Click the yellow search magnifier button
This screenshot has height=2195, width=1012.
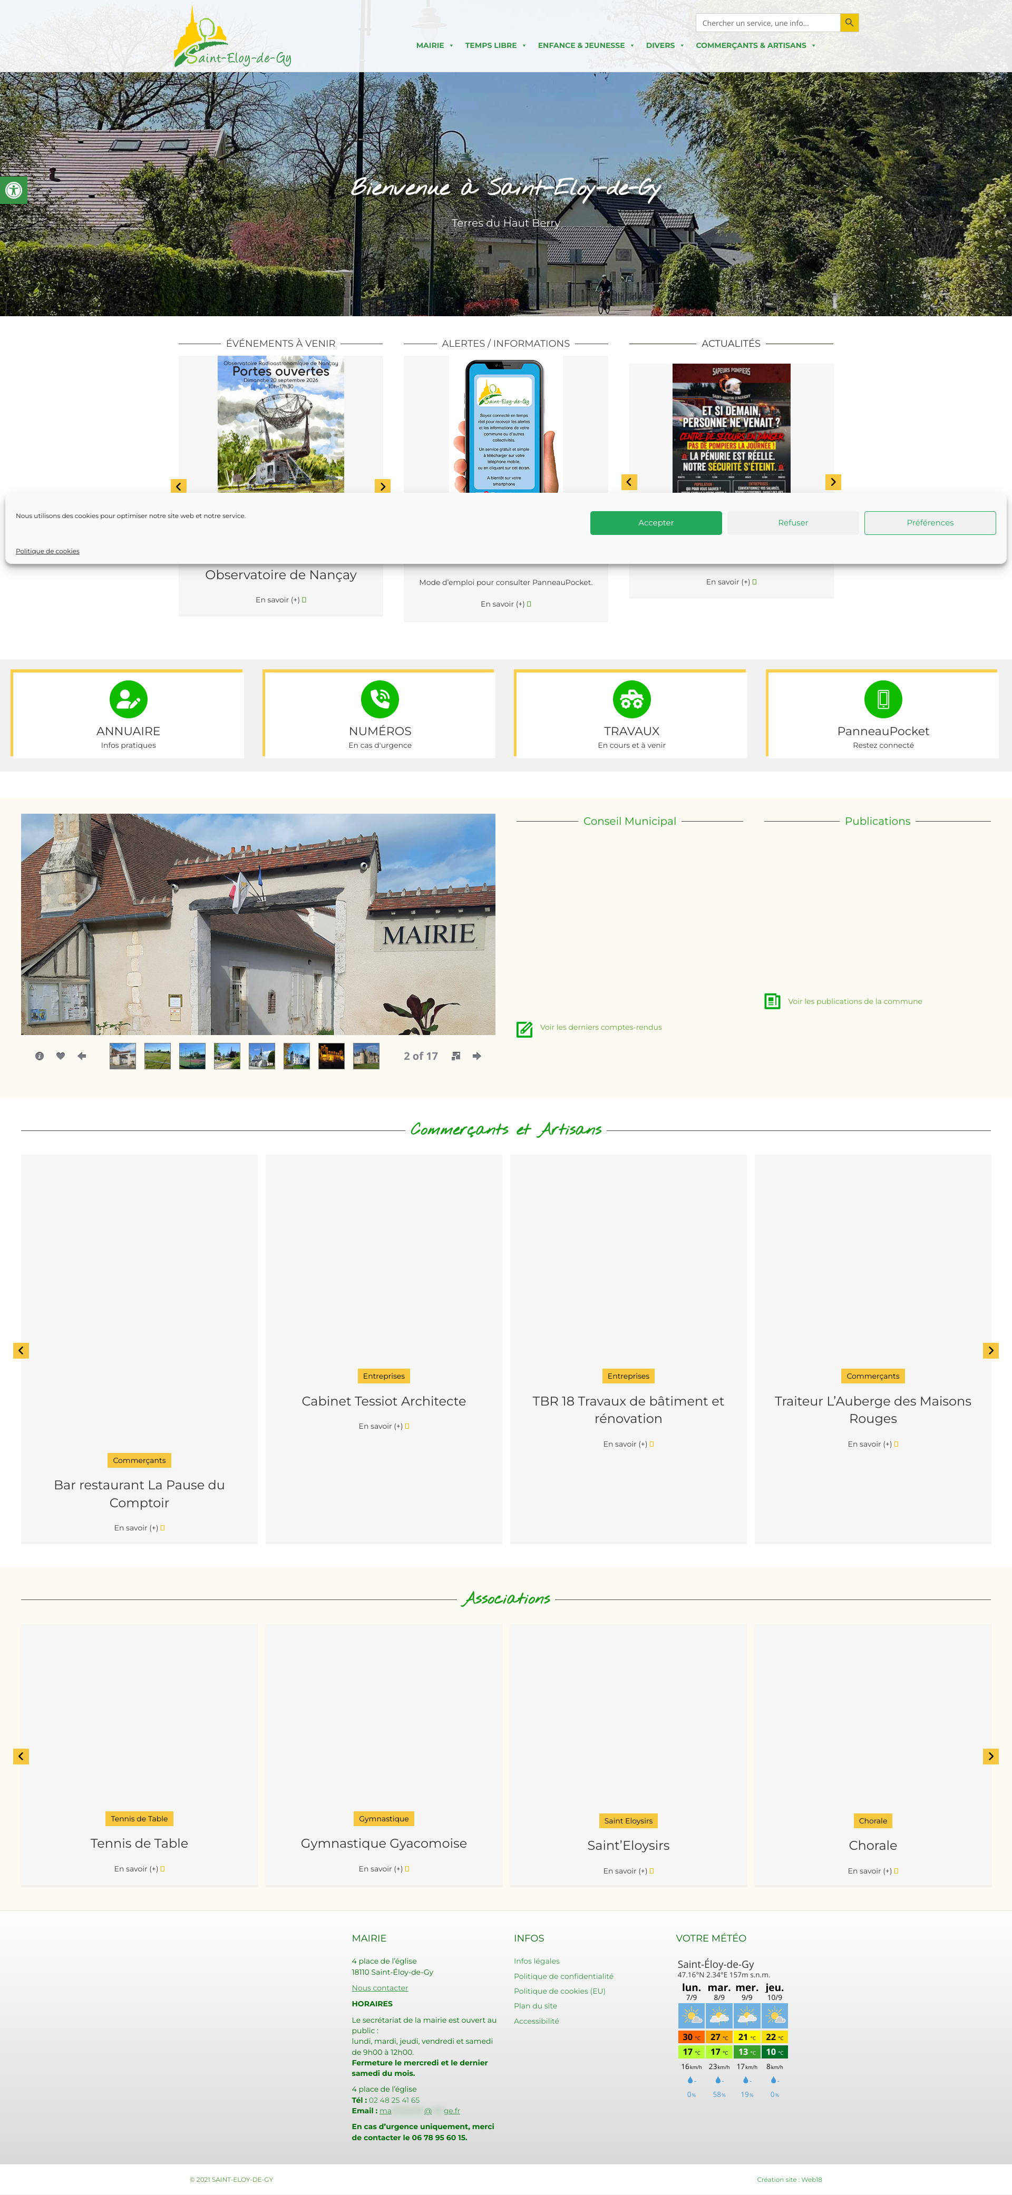click(849, 23)
